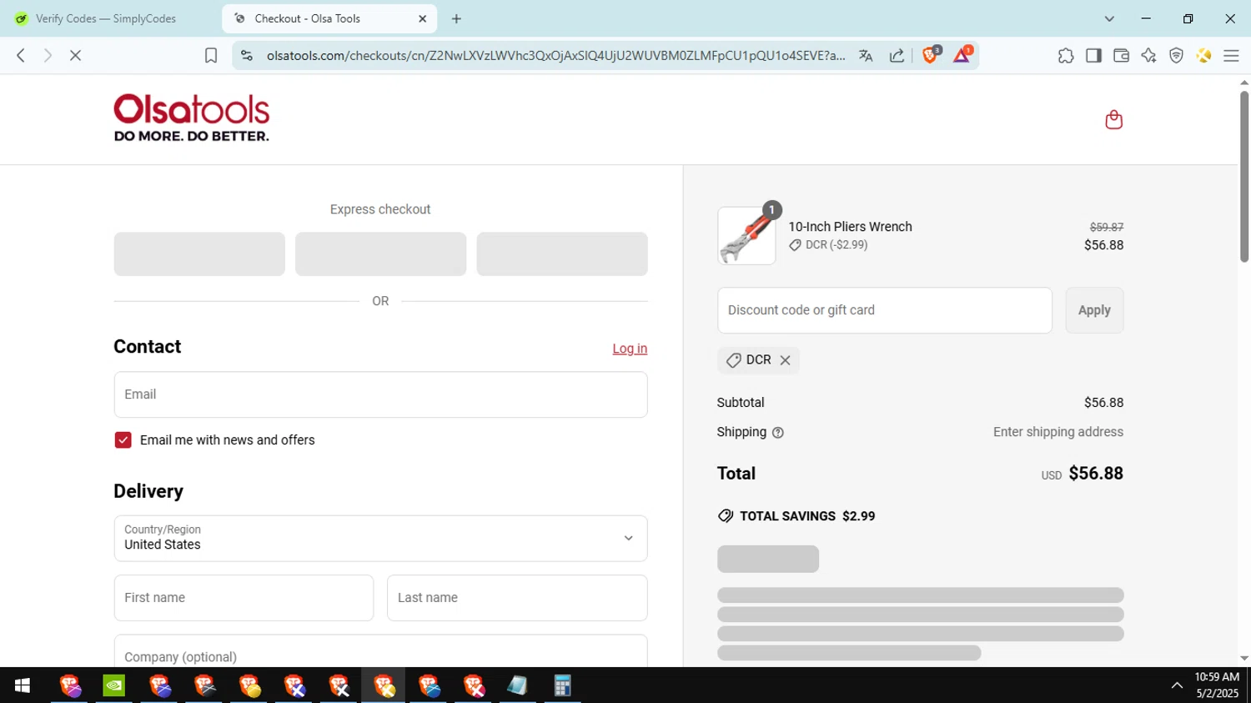Click the Apply discount button
This screenshot has width=1251, height=703.
point(1094,310)
